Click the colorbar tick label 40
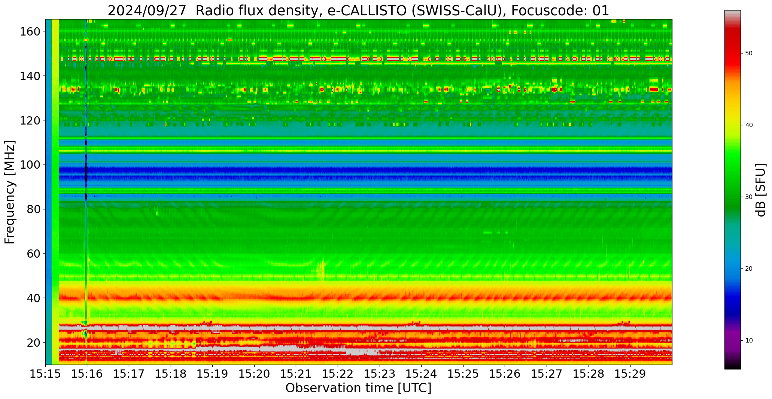This screenshot has width=772, height=399. pos(749,125)
